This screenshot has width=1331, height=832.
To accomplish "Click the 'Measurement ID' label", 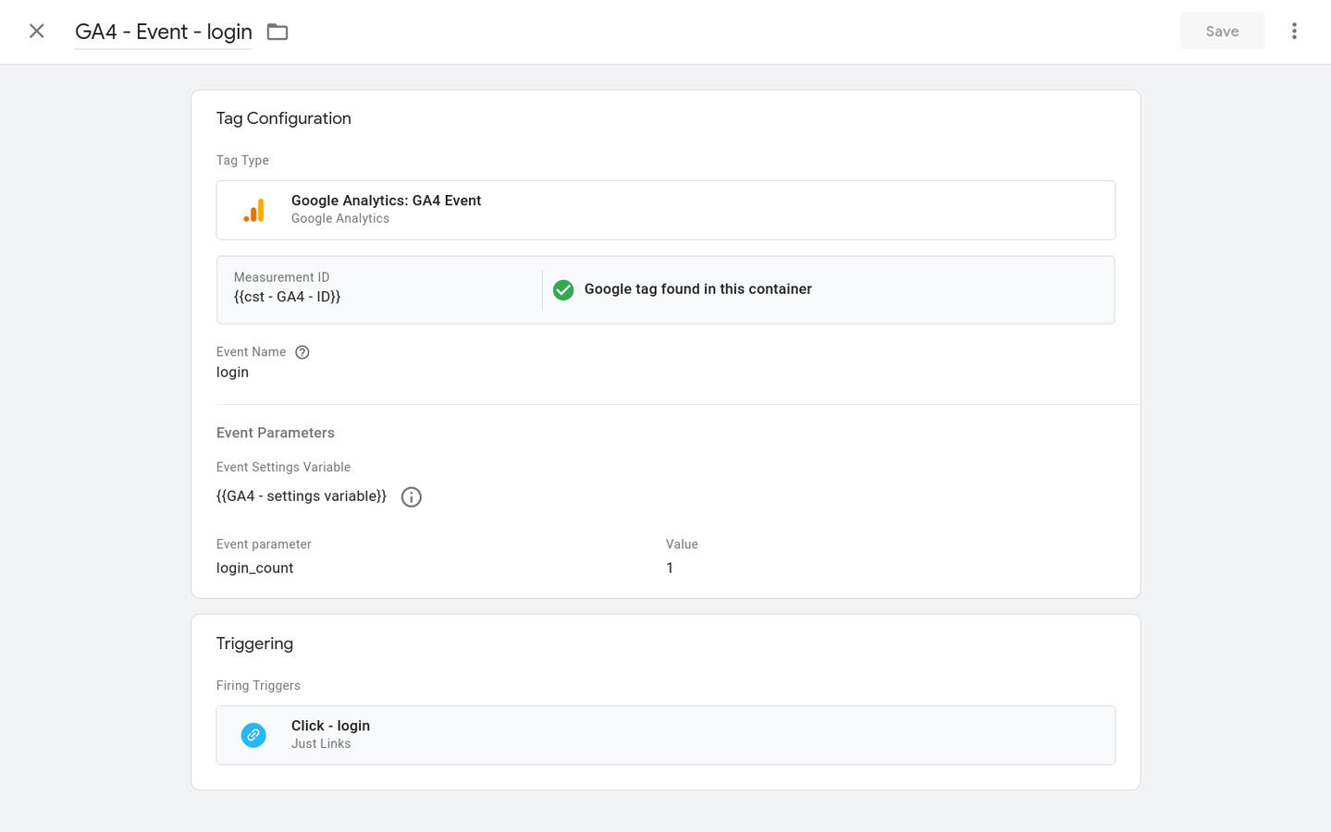I will [x=282, y=277].
